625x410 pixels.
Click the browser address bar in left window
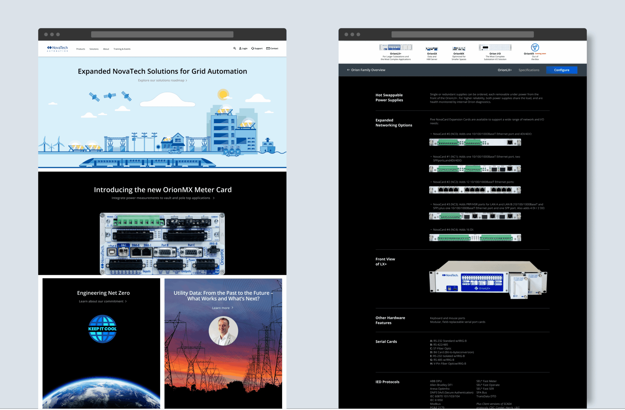coord(162,34)
